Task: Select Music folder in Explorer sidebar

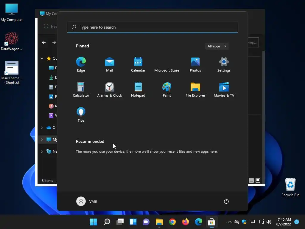Action: coord(52,106)
